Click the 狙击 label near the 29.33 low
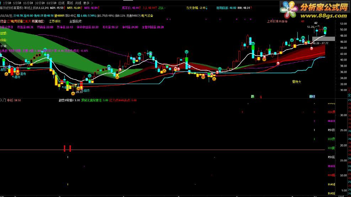This screenshot has height=197, width=351. [x=86, y=90]
